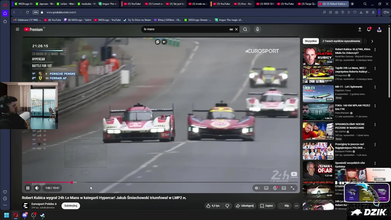Open the Opera sidebar home icon

(x=5, y=13)
